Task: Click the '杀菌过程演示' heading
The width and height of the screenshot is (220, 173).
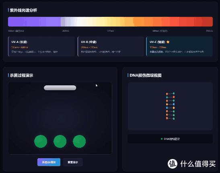Action: pos(21,75)
